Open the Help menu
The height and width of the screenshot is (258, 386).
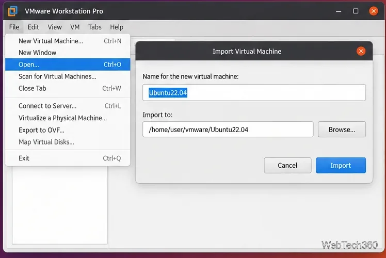click(x=117, y=27)
